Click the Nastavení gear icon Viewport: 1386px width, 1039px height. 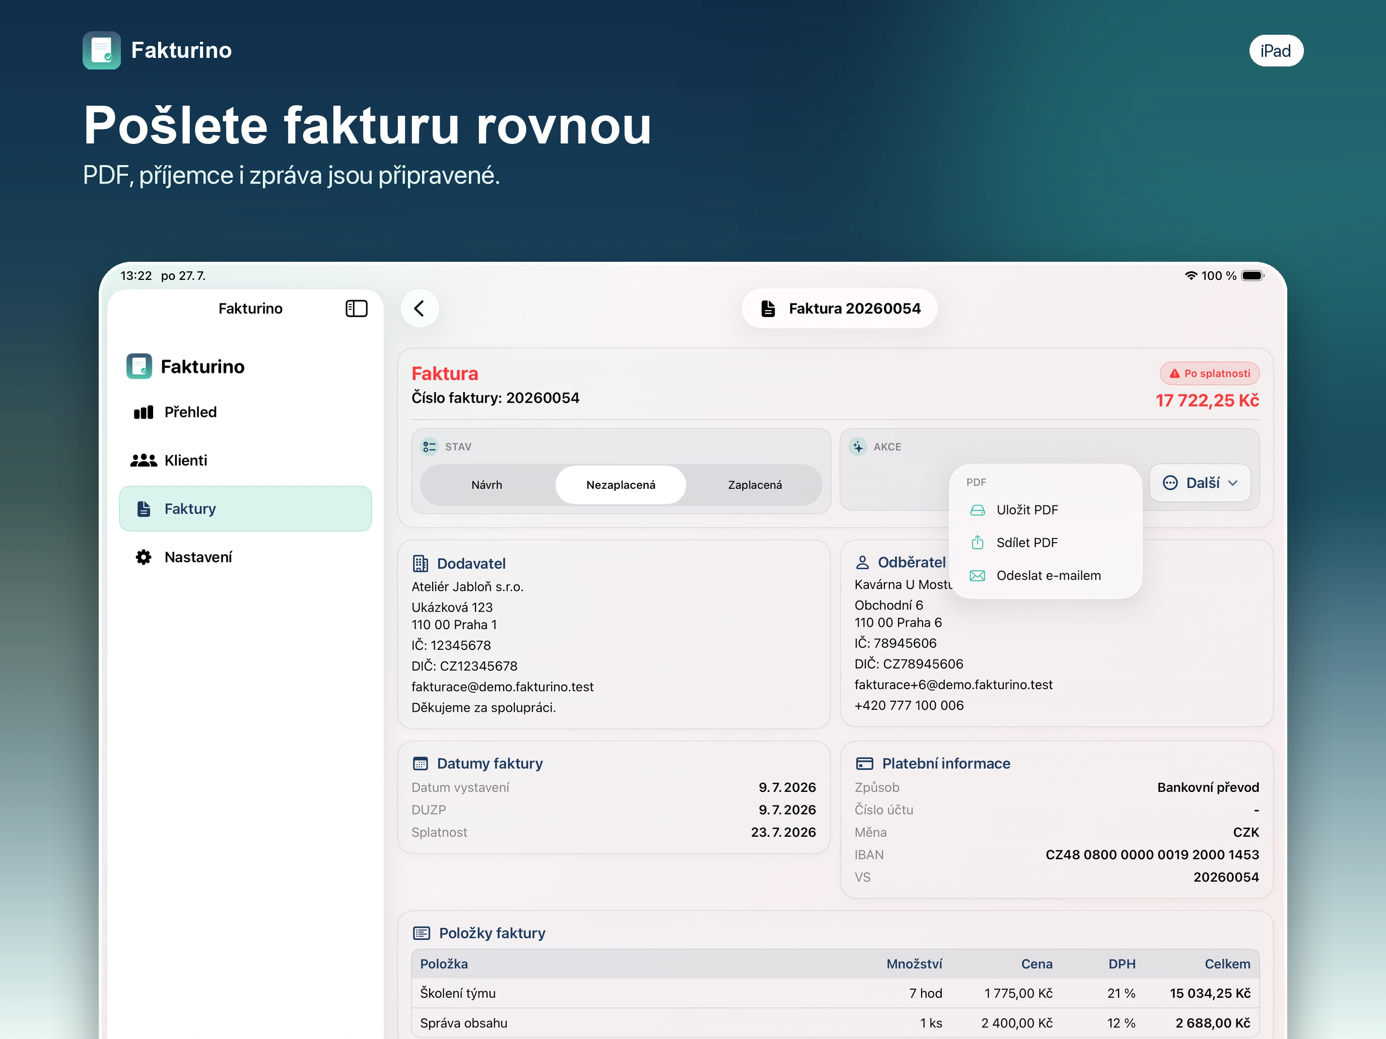[x=144, y=557]
